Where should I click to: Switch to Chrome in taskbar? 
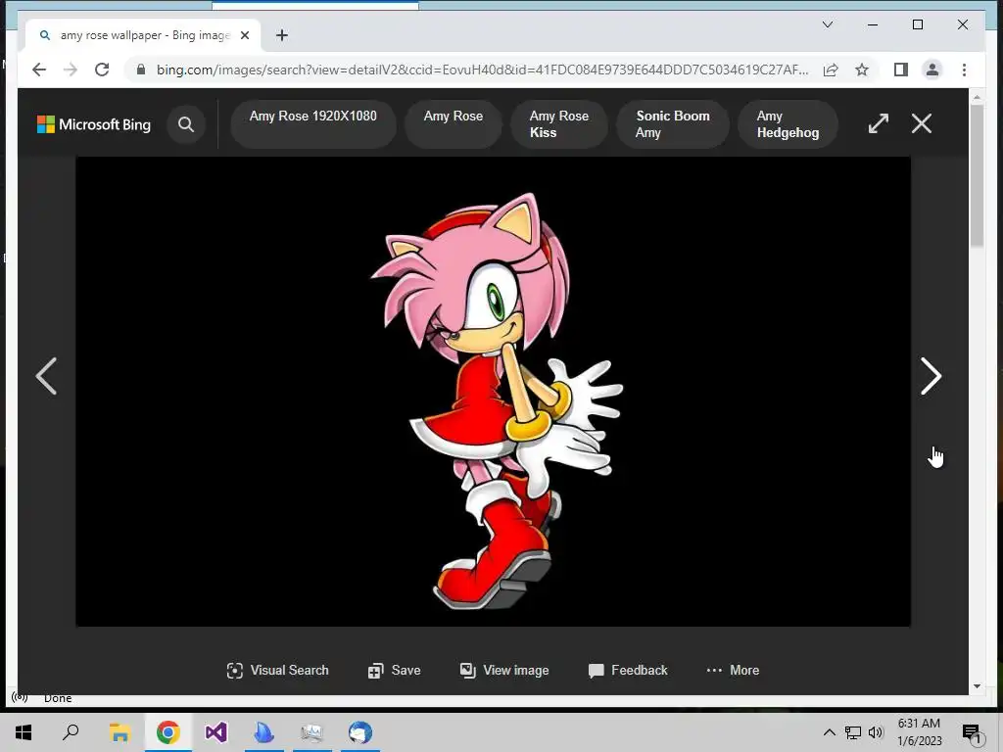167,732
